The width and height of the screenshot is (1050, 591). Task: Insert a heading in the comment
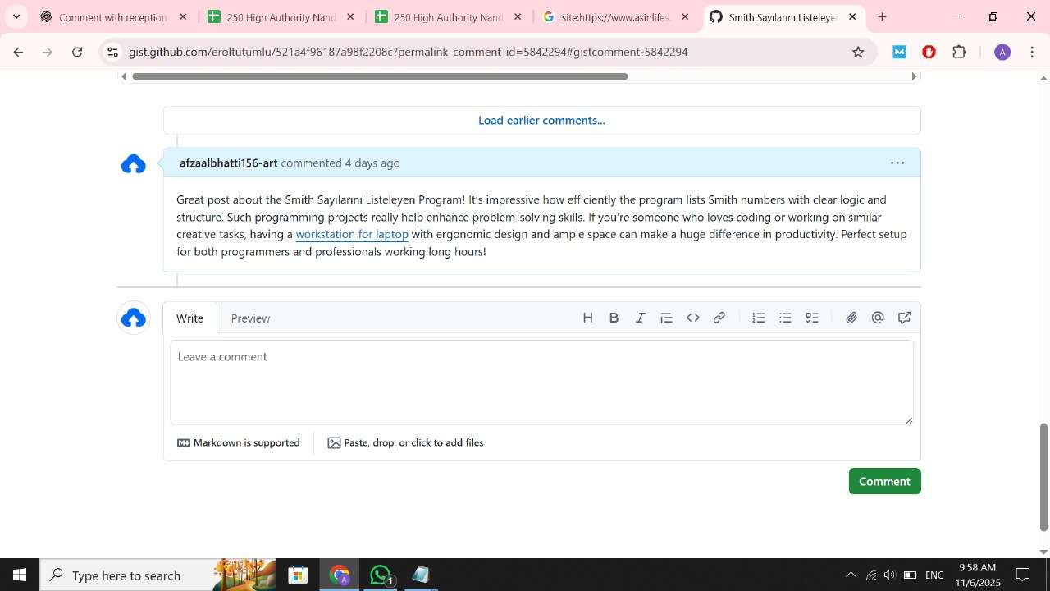(x=587, y=318)
